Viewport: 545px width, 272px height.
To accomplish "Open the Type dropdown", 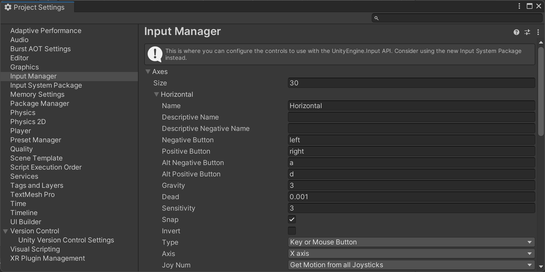I will point(411,242).
